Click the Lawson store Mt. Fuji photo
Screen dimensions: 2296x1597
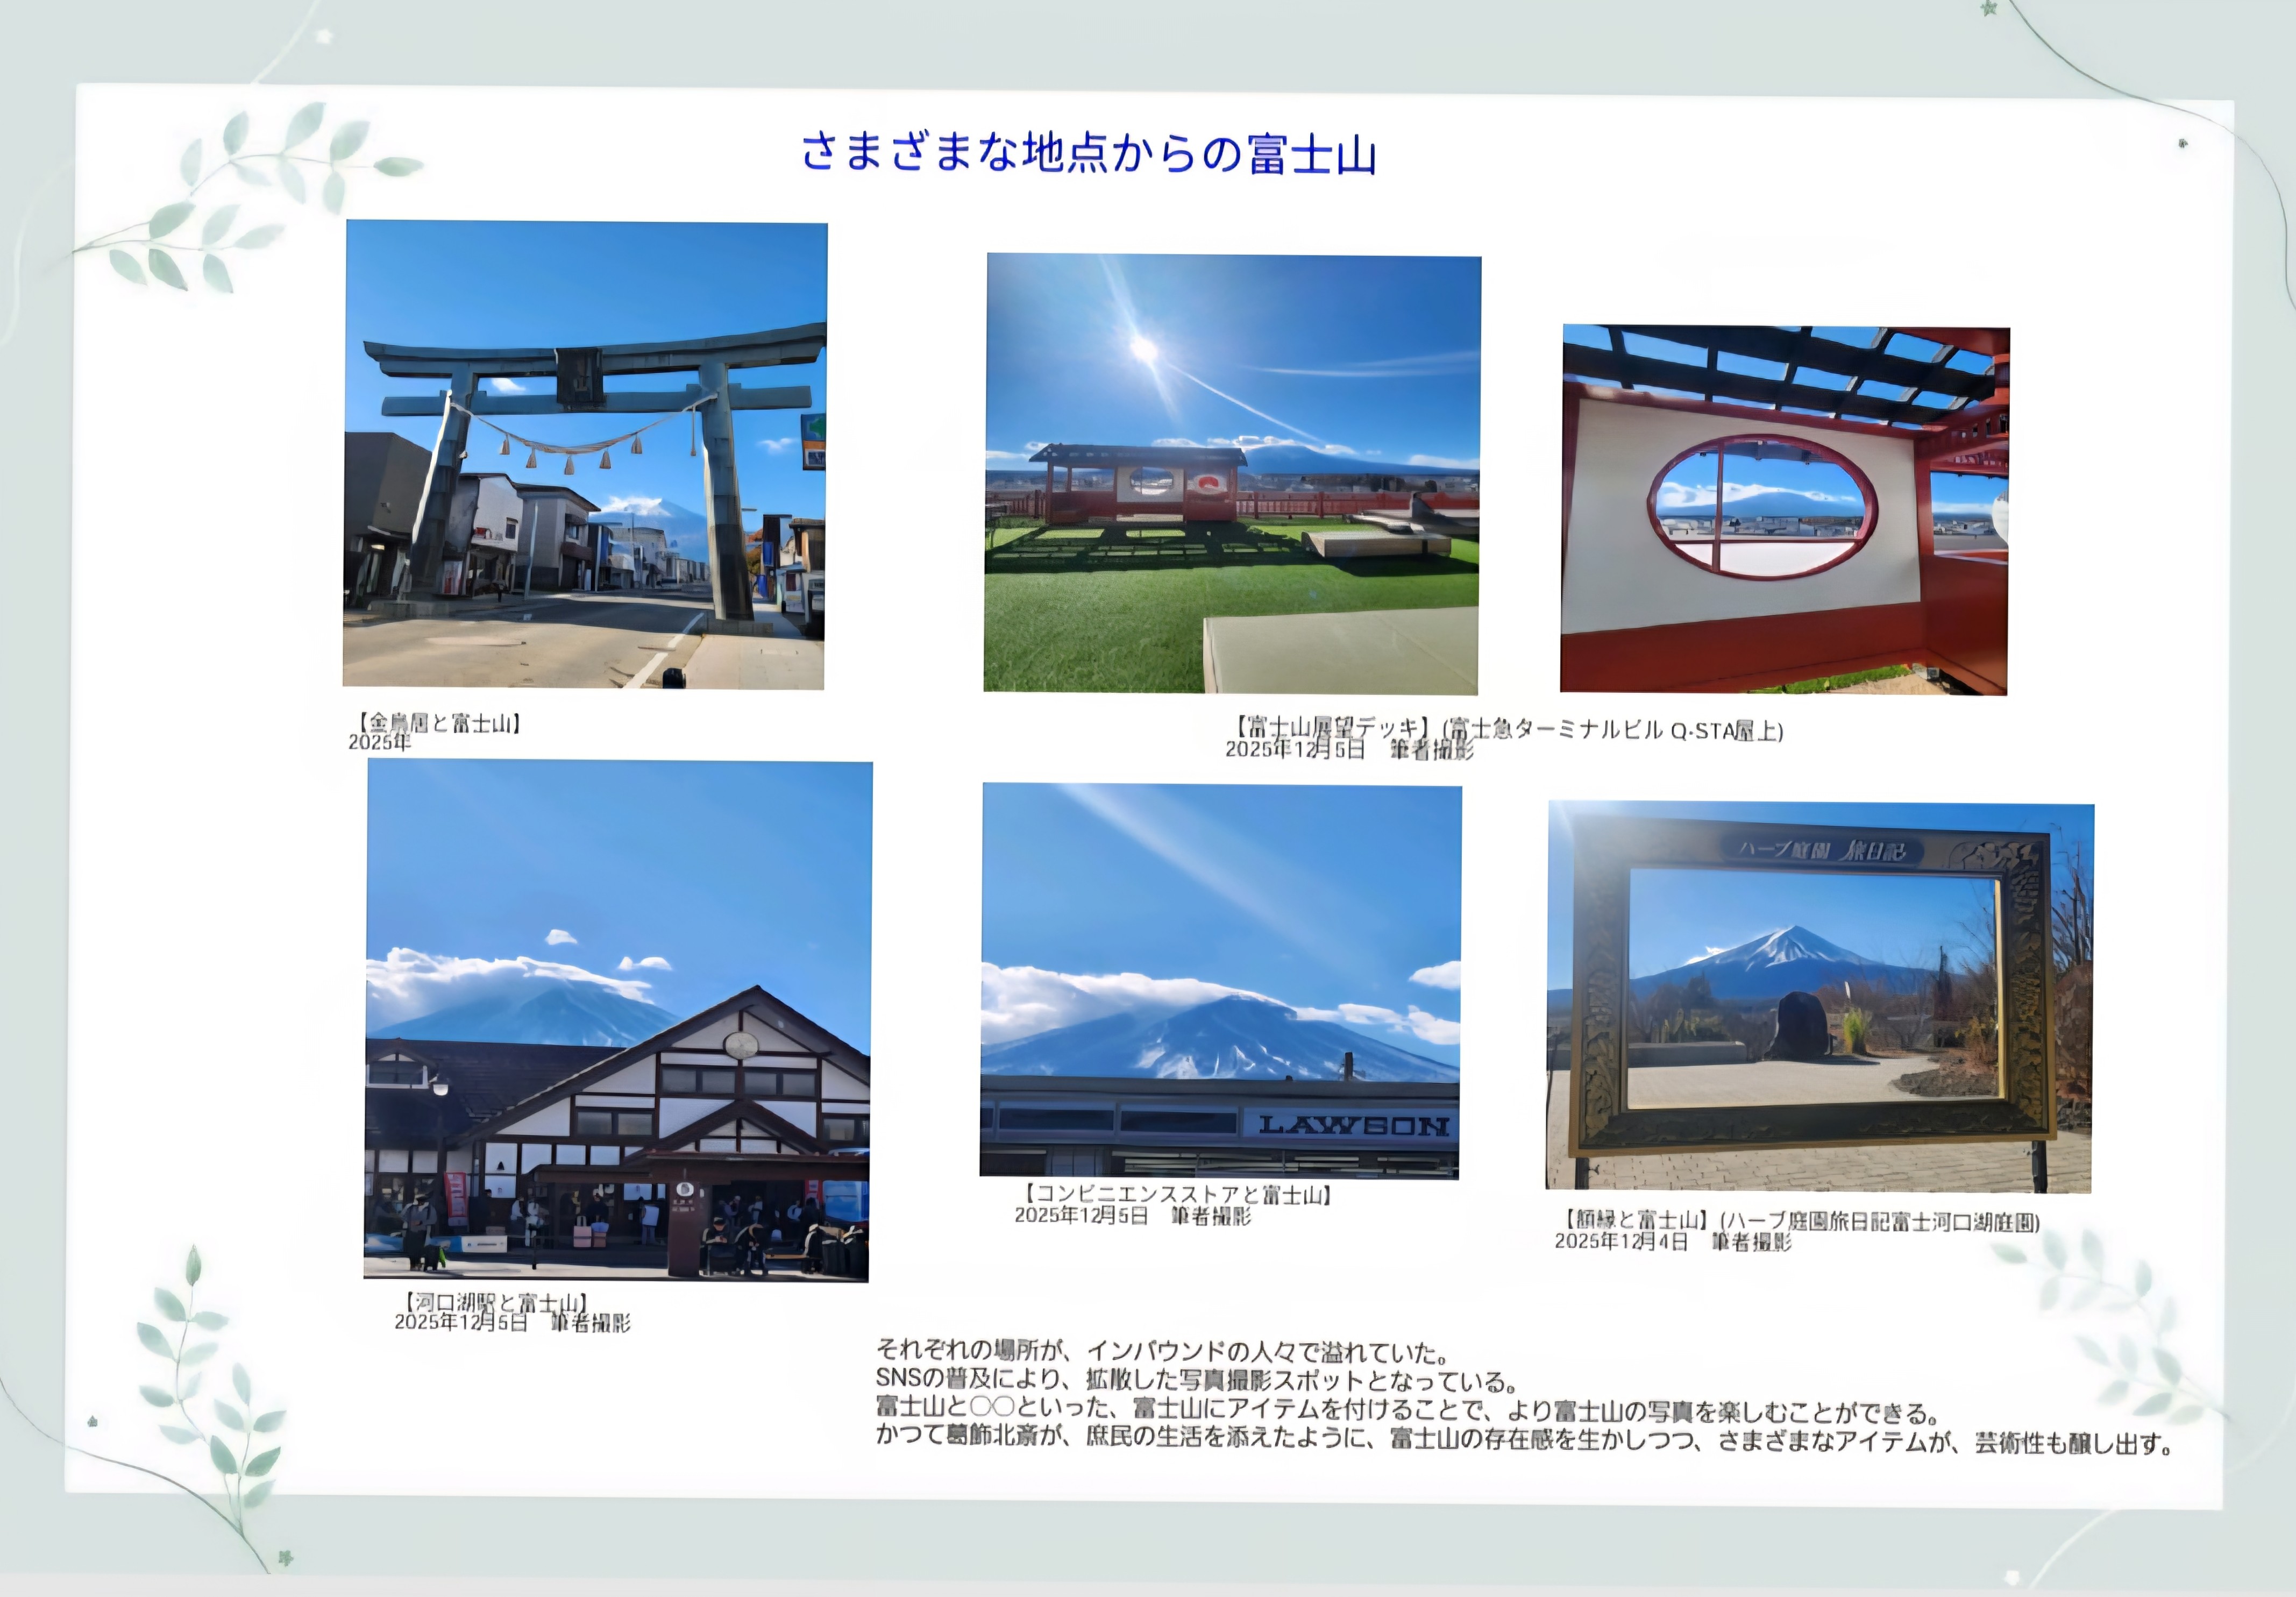point(1220,980)
